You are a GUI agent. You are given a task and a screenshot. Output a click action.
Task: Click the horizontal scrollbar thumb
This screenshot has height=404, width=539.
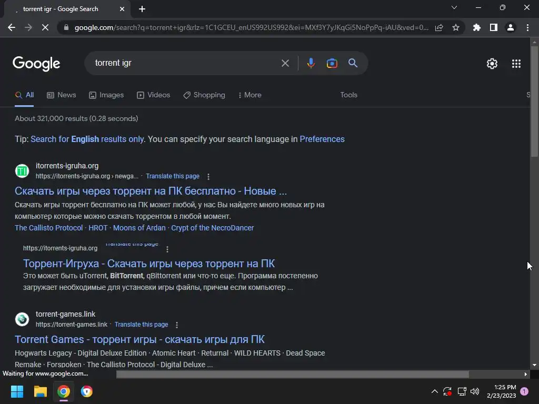coord(293,374)
